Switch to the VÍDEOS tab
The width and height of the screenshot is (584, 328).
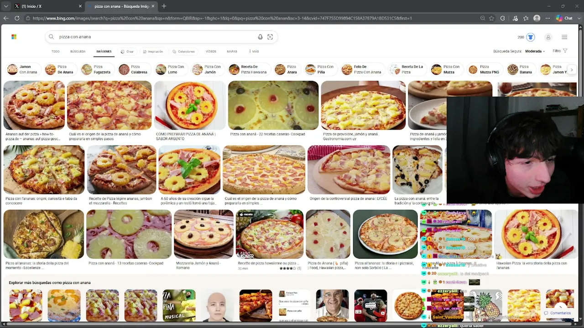click(211, 51)
